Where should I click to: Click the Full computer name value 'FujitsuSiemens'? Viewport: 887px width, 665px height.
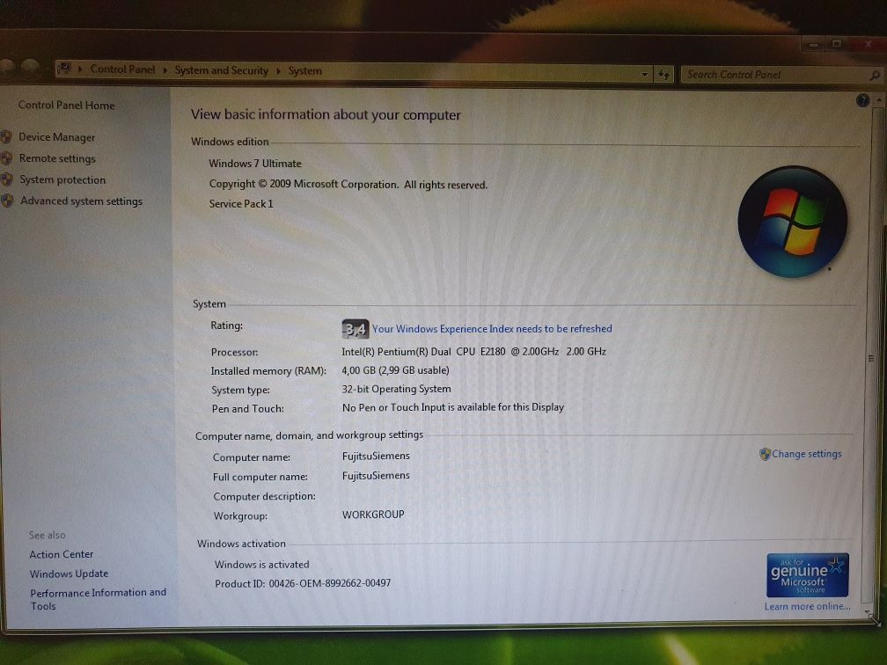[376, 476]
